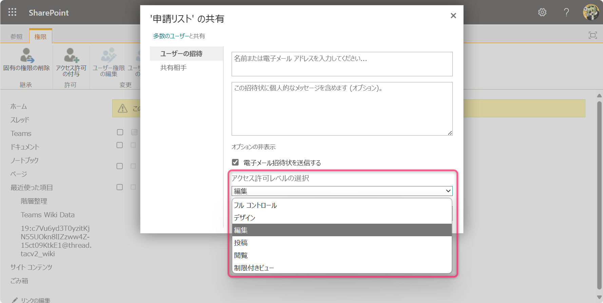Open the user profile avatar

[591, 12]
